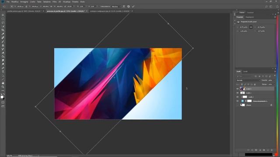This screenshot has height=157, width=280.
Task: Click the gradient fill layer's mask thumbnail
Action: tap(249, 101)
